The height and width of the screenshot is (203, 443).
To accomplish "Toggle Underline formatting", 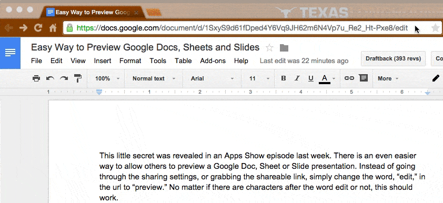I will pos(311,78).
